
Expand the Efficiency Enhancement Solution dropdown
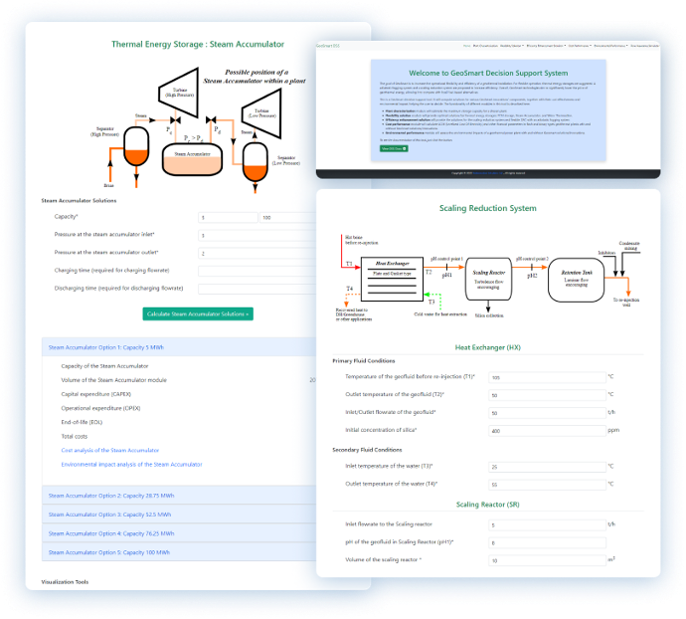(x=546, y=46)
